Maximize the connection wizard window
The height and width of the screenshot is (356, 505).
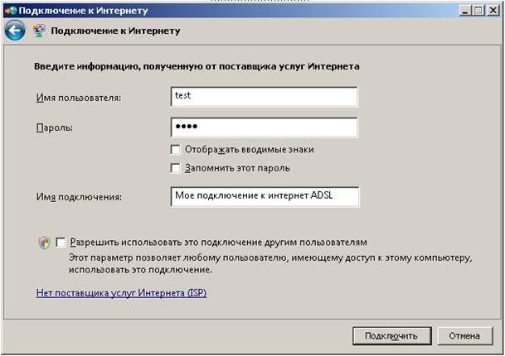point(478,11)
